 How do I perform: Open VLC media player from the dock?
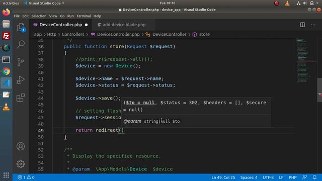click(6, 107)
